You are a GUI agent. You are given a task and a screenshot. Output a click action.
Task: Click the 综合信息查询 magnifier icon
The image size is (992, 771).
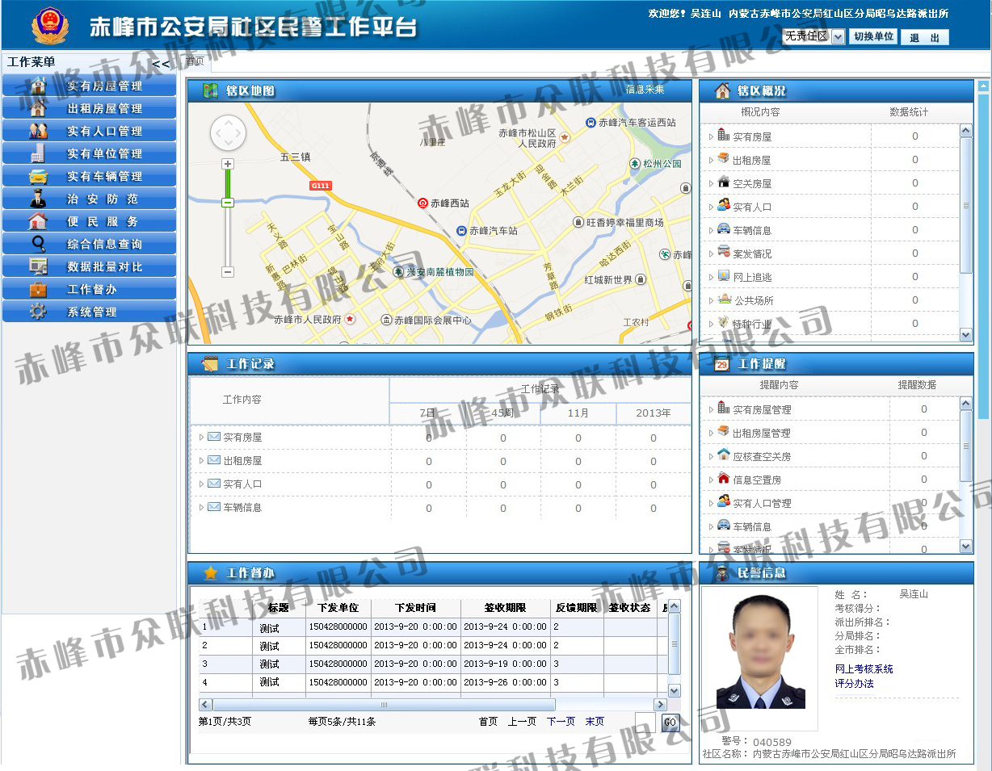(x=37, y=244)
